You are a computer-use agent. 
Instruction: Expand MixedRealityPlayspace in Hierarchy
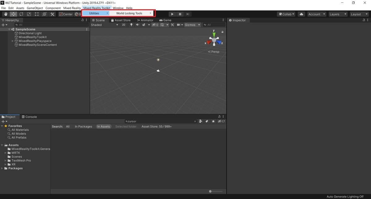click(13, 41)
